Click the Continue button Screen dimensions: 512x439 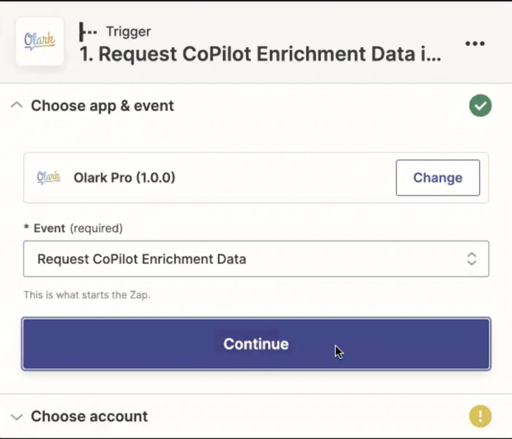(x=256, y=344)
